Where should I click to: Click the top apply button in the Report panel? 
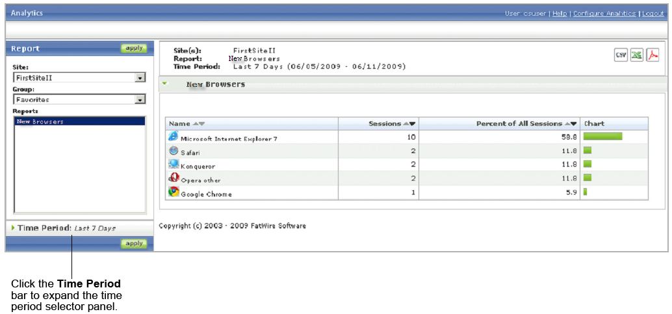[134, 49]
